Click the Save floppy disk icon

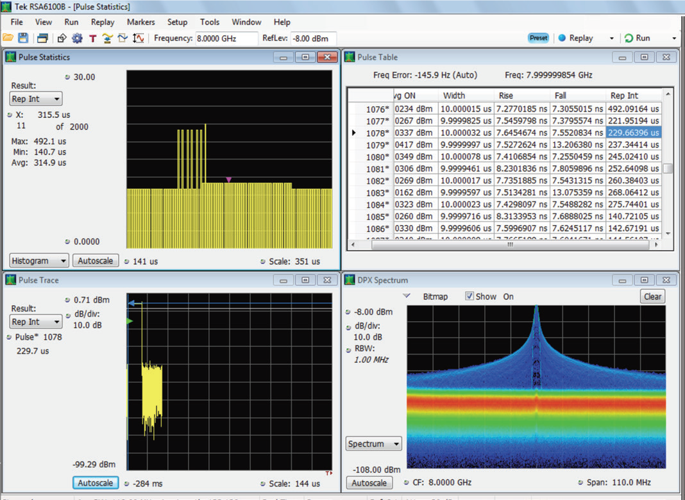23,38
